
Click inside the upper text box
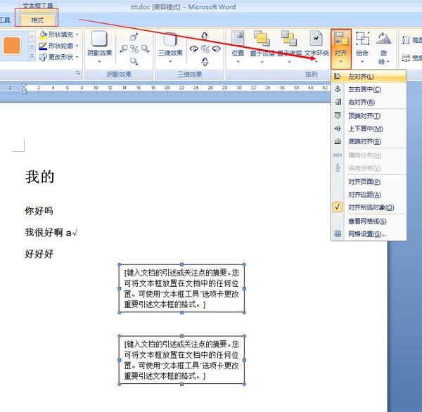(181, 288)
